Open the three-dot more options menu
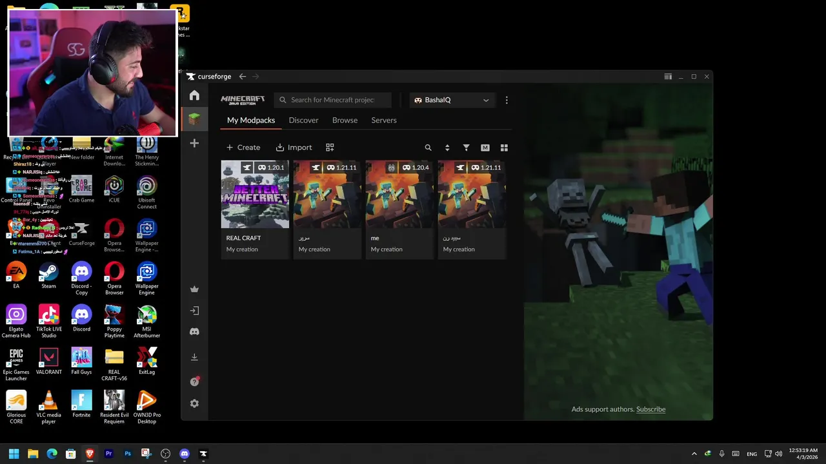The height and width of the screenshot is (464, 826). [507, 100]
